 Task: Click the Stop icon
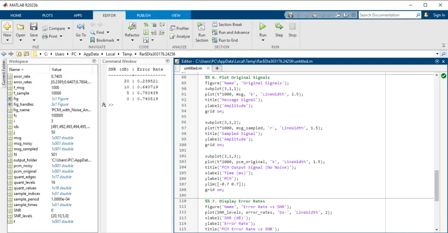pyautogui.click(x=292, y=26)
